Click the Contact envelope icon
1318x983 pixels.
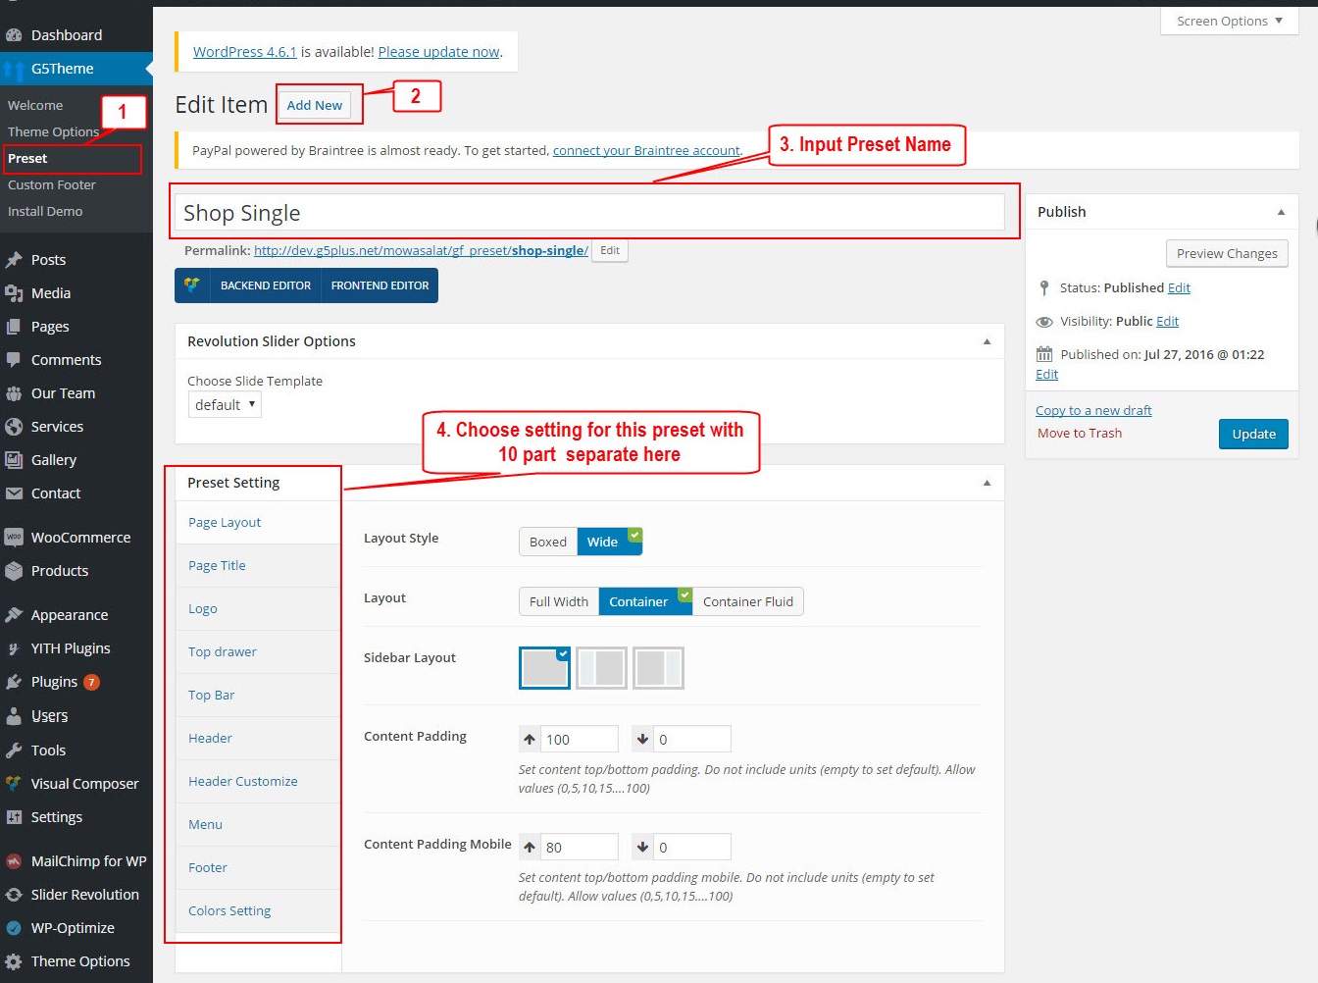(14, 493)
